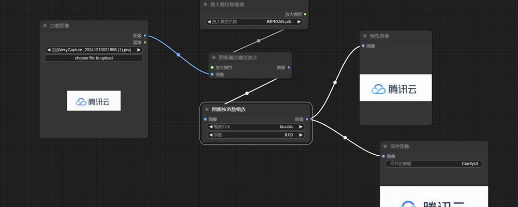Select the 加载图像 node title
518x207 pixels.
(60, 26)
